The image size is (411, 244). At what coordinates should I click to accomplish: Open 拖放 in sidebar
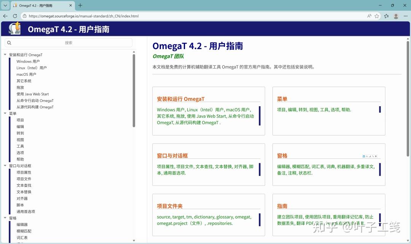click(x=20, y=88)
